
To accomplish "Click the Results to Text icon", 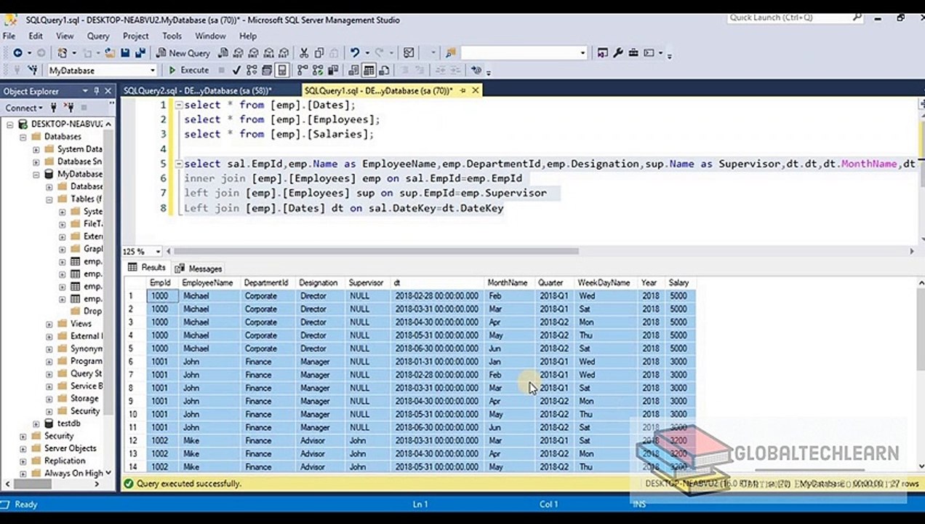I will coord(353,71).
